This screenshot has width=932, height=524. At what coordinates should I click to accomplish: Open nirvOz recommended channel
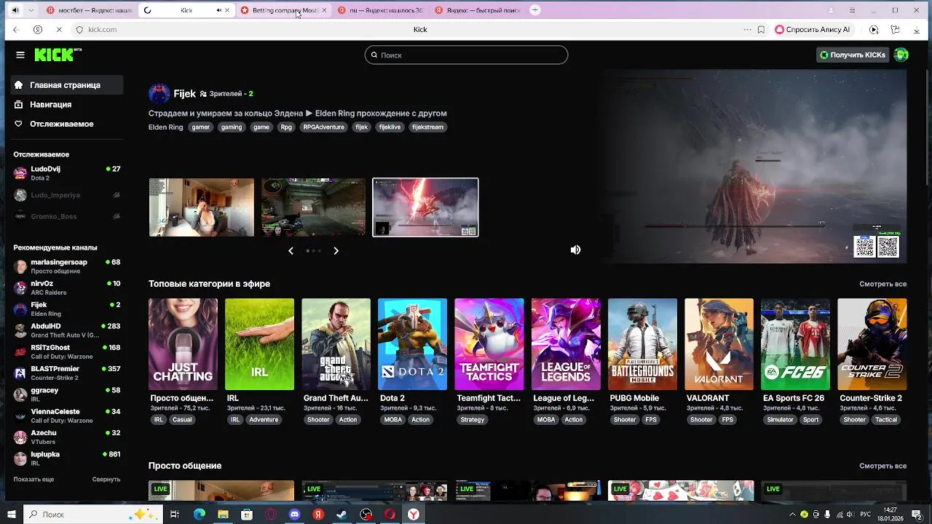[x=67, y=287]
